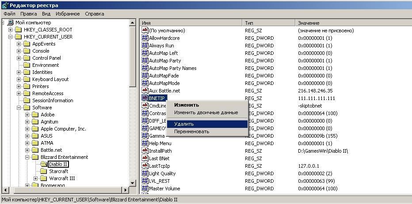The width and height of the screenshot is (412, 204).
Task: Expand the Adobe key
Action: [x=27, y=115]
